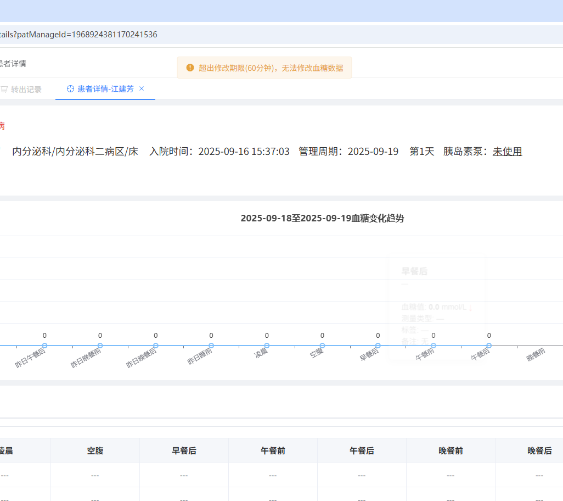This screenshot has height=501, width=563.
Task: Click the 空腹 chart axis label
Action: (316, 353)
